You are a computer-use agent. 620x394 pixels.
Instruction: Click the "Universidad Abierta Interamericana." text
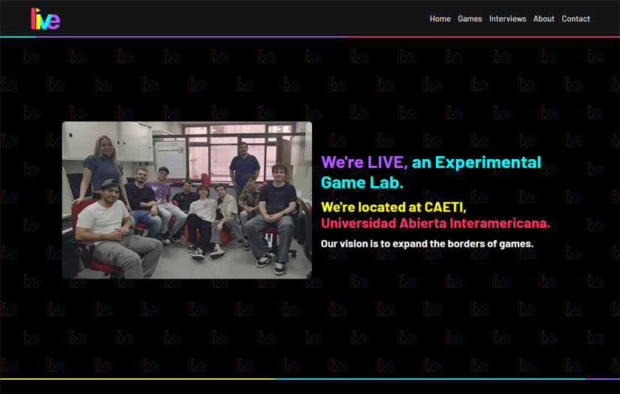(x=435, y=224)
